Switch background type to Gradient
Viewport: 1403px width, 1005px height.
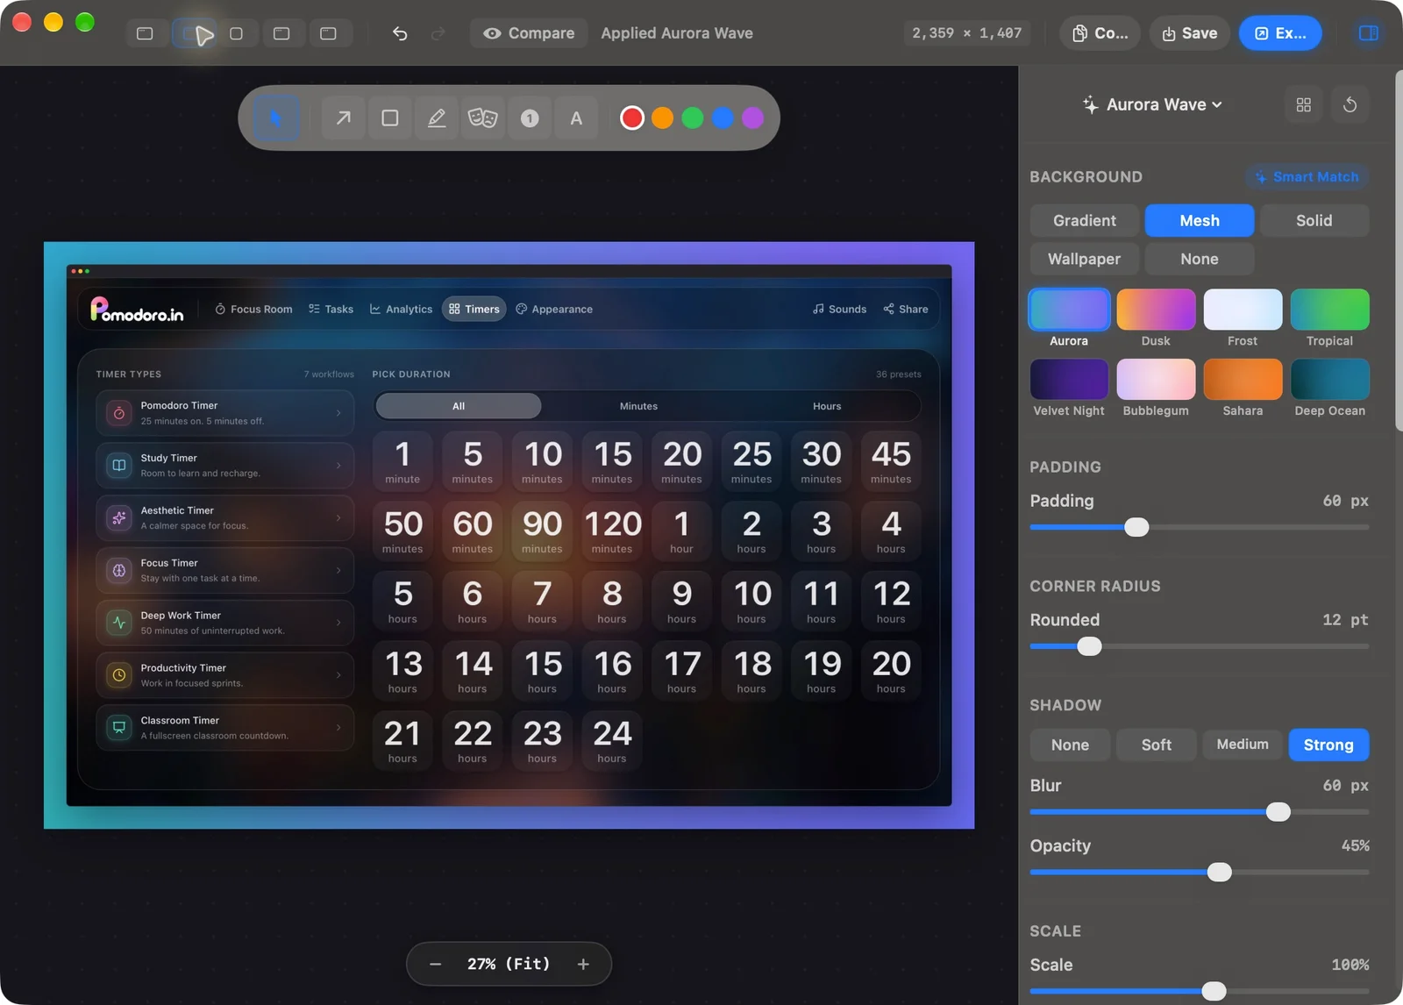pos(1085,220)
